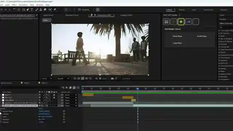
Task: Select the Eraser tool
Action: pos(45,10)
